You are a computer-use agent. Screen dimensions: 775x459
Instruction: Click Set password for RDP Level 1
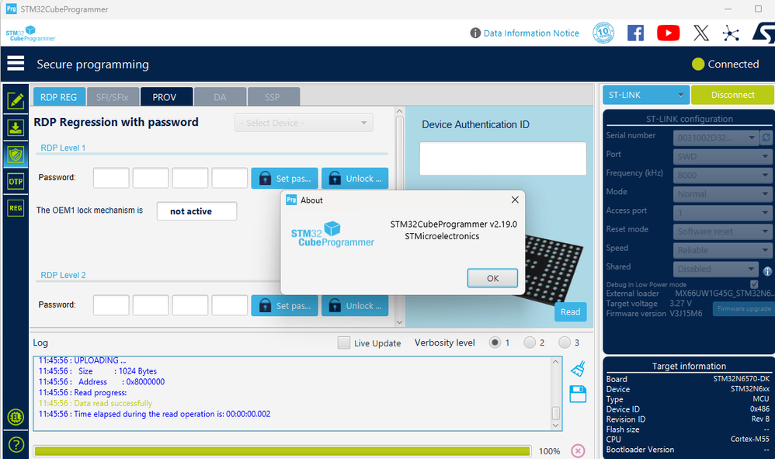click(285, 179)
